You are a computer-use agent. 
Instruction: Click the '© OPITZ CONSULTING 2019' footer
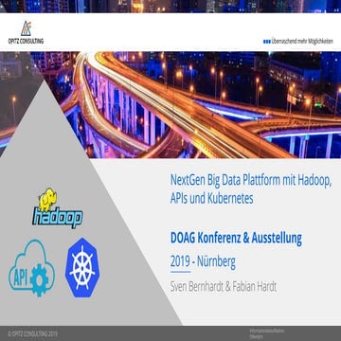pos(33,333)
